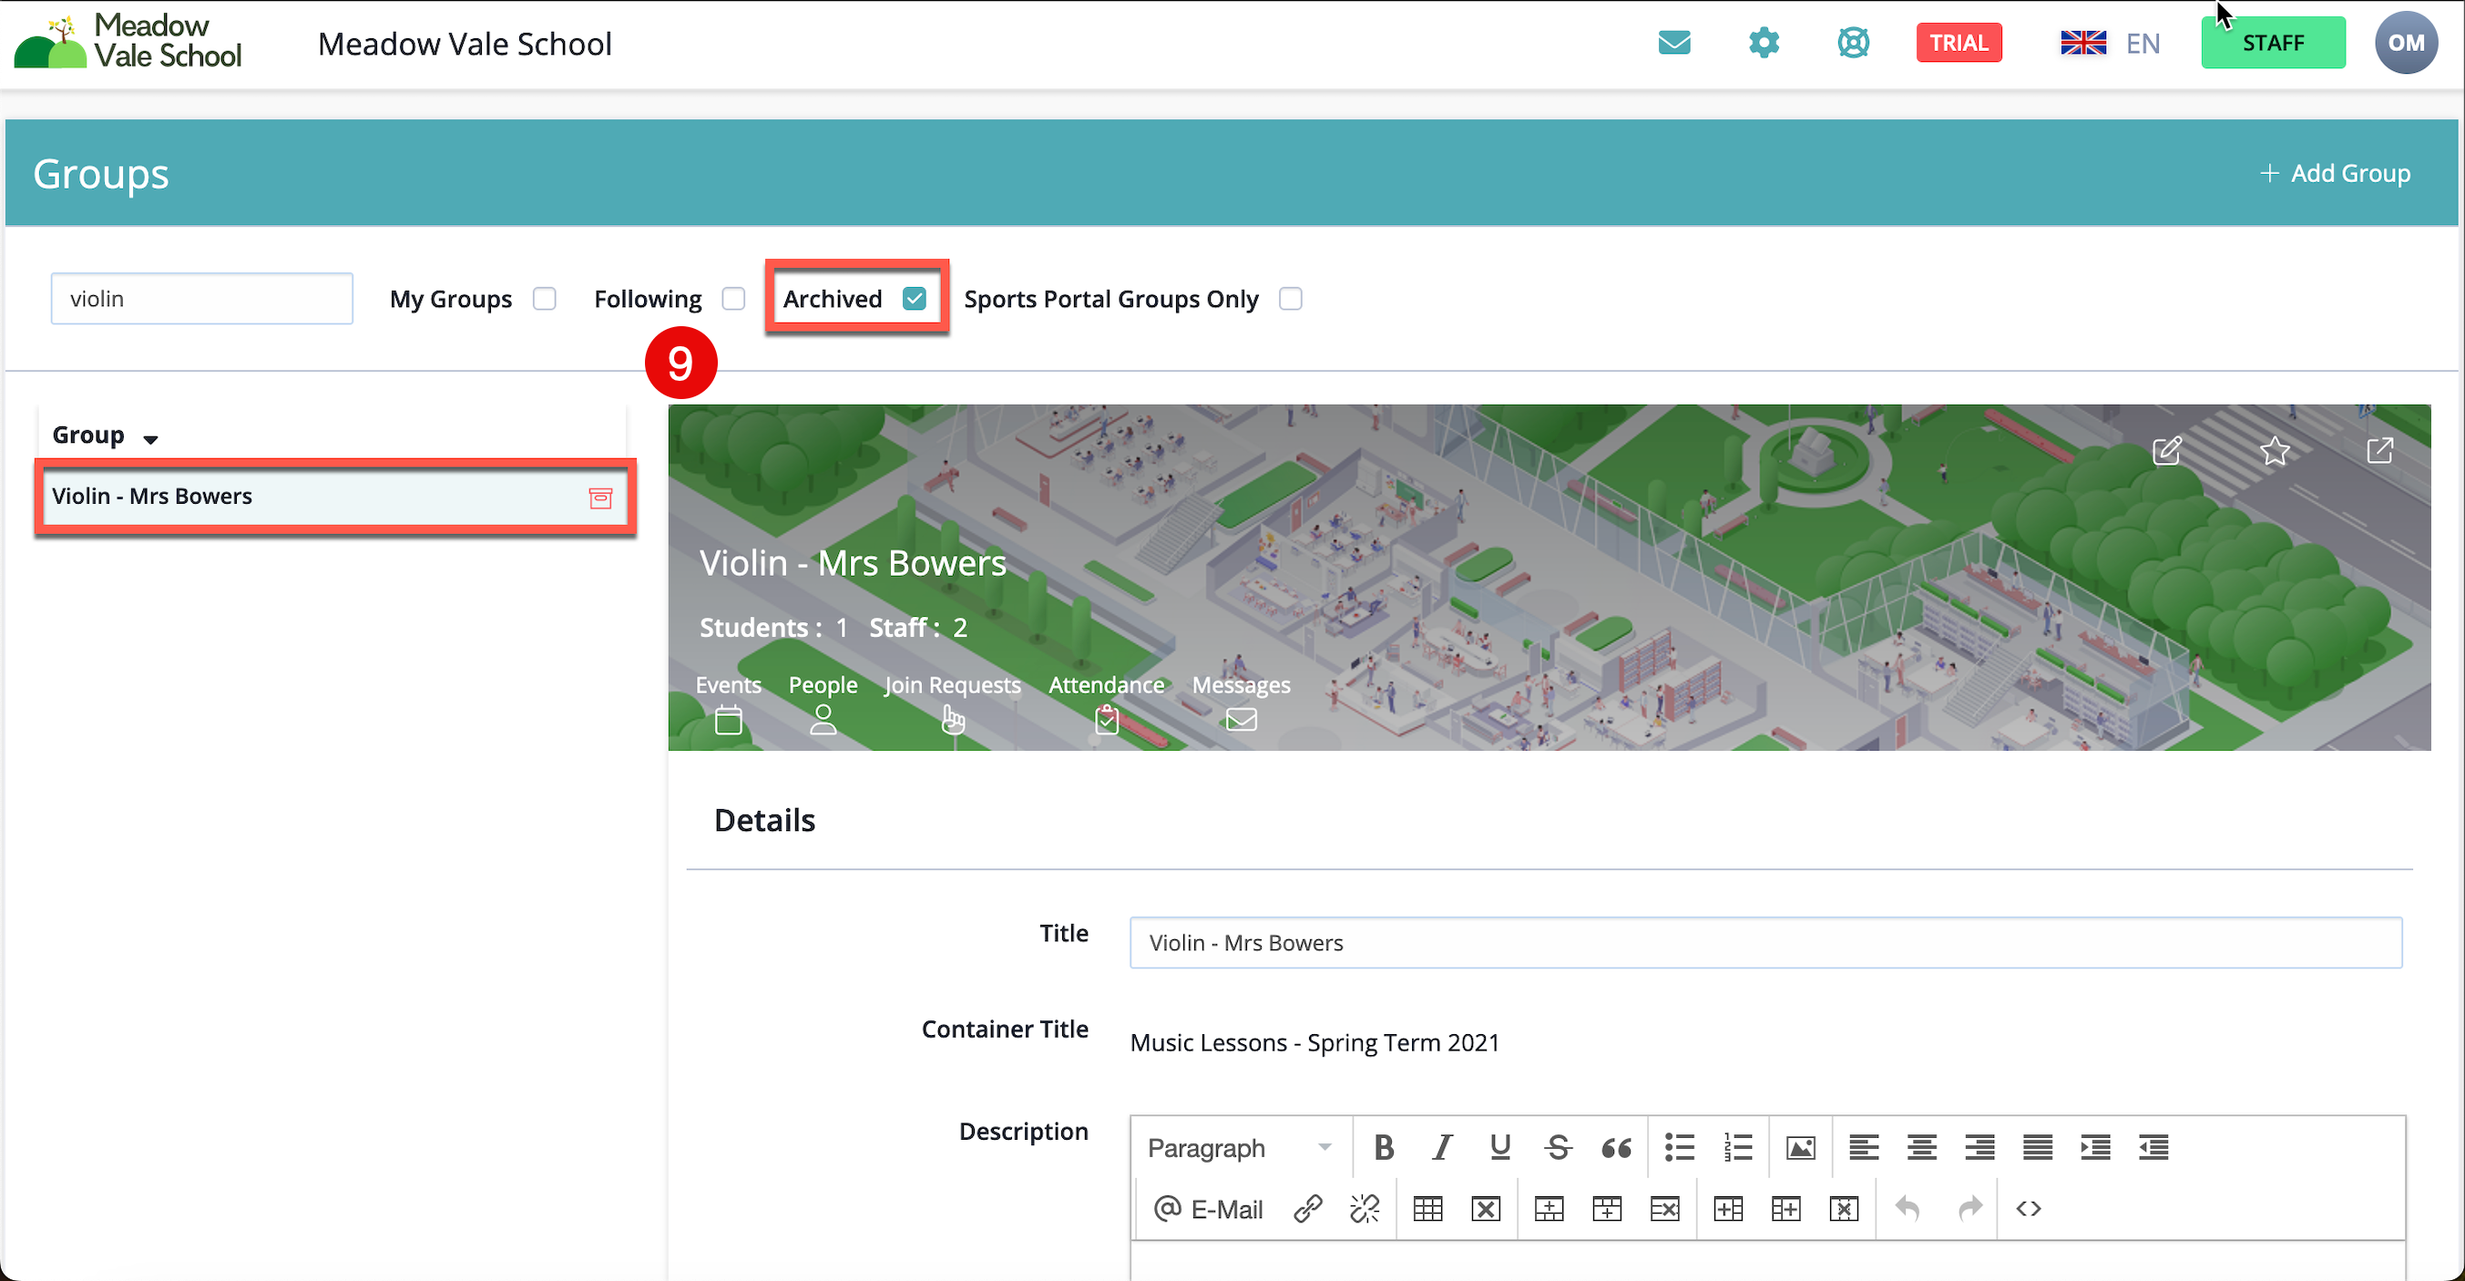Enable the My Groups checkbox

pyautogui.click(x=545, y=299)
